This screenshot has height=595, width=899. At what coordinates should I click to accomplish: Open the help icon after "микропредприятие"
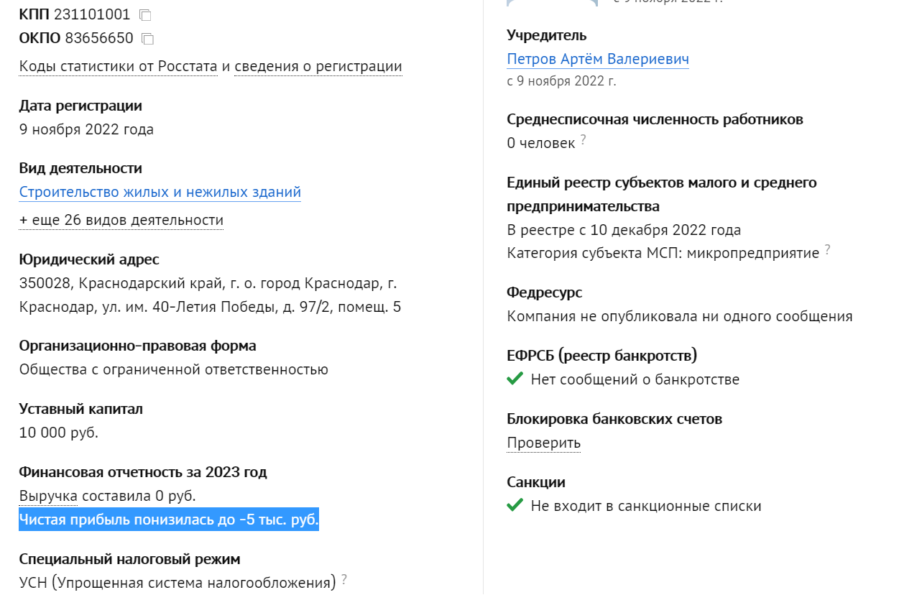827,250
